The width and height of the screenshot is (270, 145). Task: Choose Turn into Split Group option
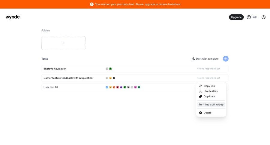211,105
